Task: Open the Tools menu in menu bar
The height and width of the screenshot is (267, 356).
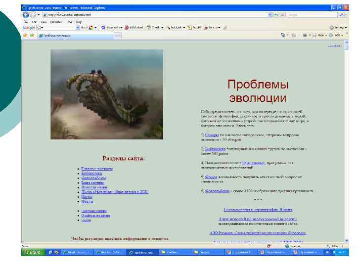Action: click(x=70, y=22)
